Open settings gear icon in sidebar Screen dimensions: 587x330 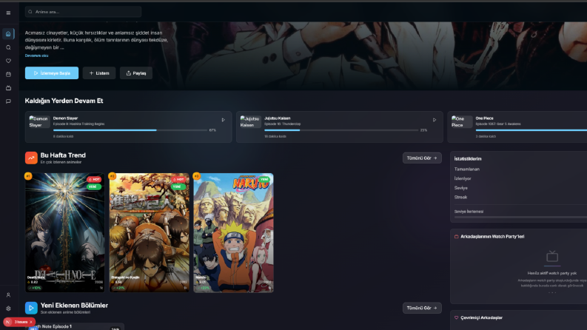8,309
